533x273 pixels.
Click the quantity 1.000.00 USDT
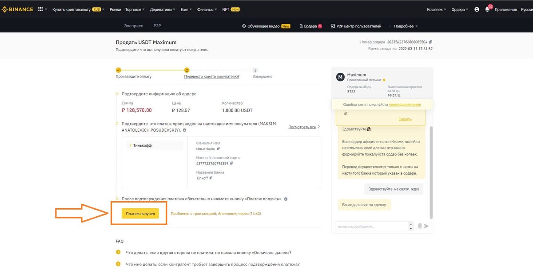click(x=237, y=110)
